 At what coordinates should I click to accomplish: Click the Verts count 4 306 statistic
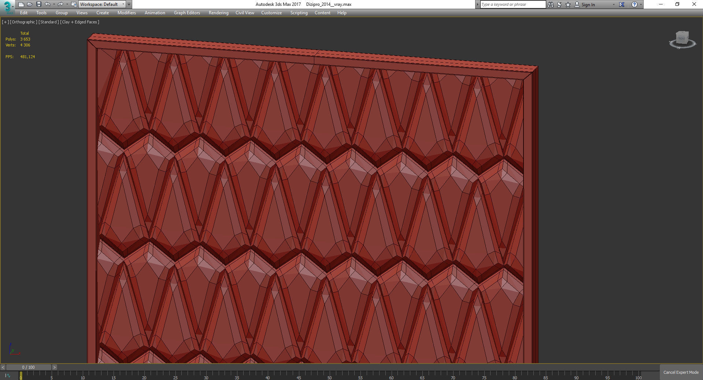click(x=25, y=45)
